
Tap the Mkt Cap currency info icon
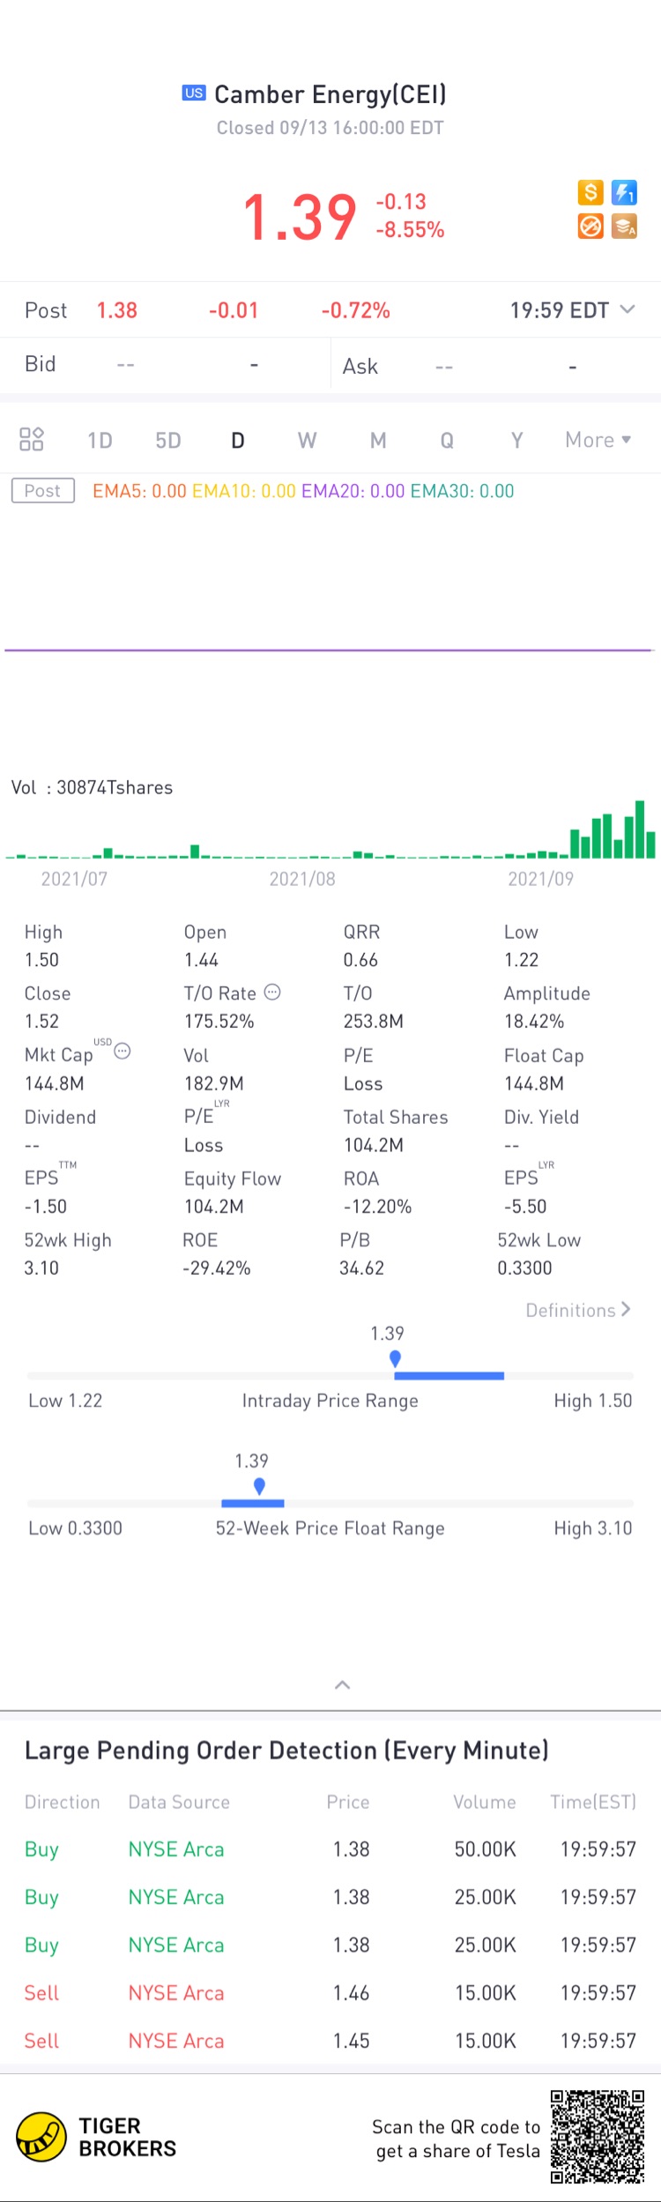point(123,1051)
